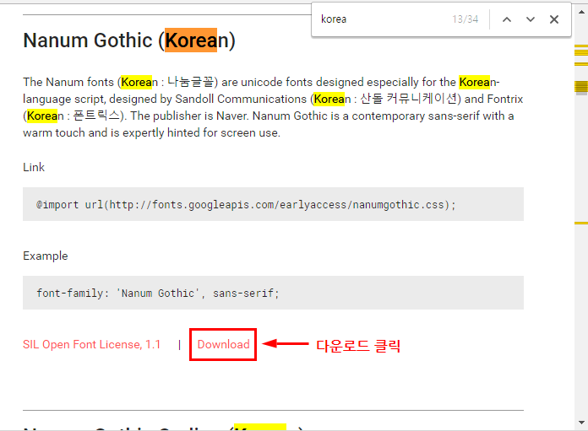This screenshot has height=431, width=588.
Task: Click the 'Sandoll Communications' text
Action: tap(241, 100)
